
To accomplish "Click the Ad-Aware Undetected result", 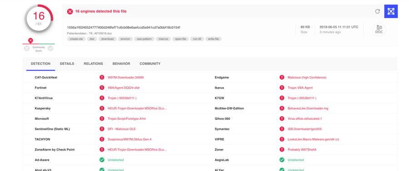I will pyautogui.click(x=115, y=160).
